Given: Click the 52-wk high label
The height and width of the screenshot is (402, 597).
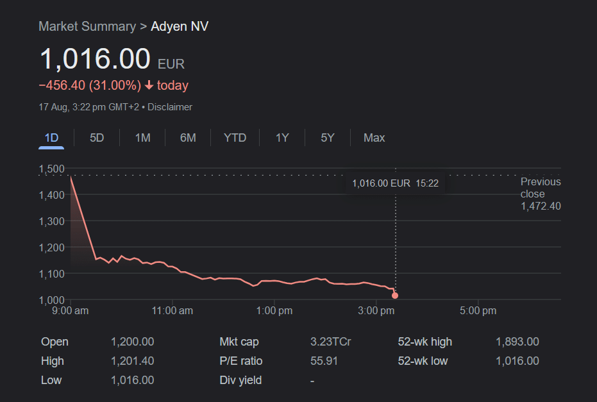Looking at the screenshot, I should coord(425,342).
